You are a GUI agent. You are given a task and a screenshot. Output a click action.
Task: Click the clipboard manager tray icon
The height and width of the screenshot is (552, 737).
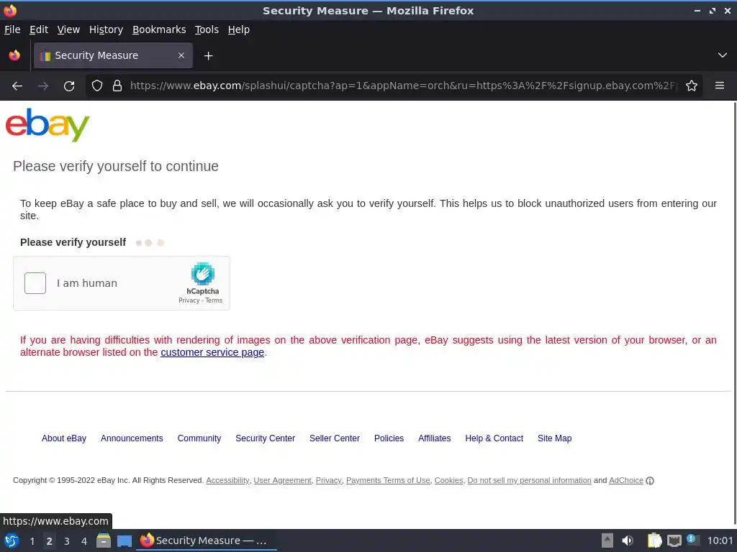click(x=654, y=540)
